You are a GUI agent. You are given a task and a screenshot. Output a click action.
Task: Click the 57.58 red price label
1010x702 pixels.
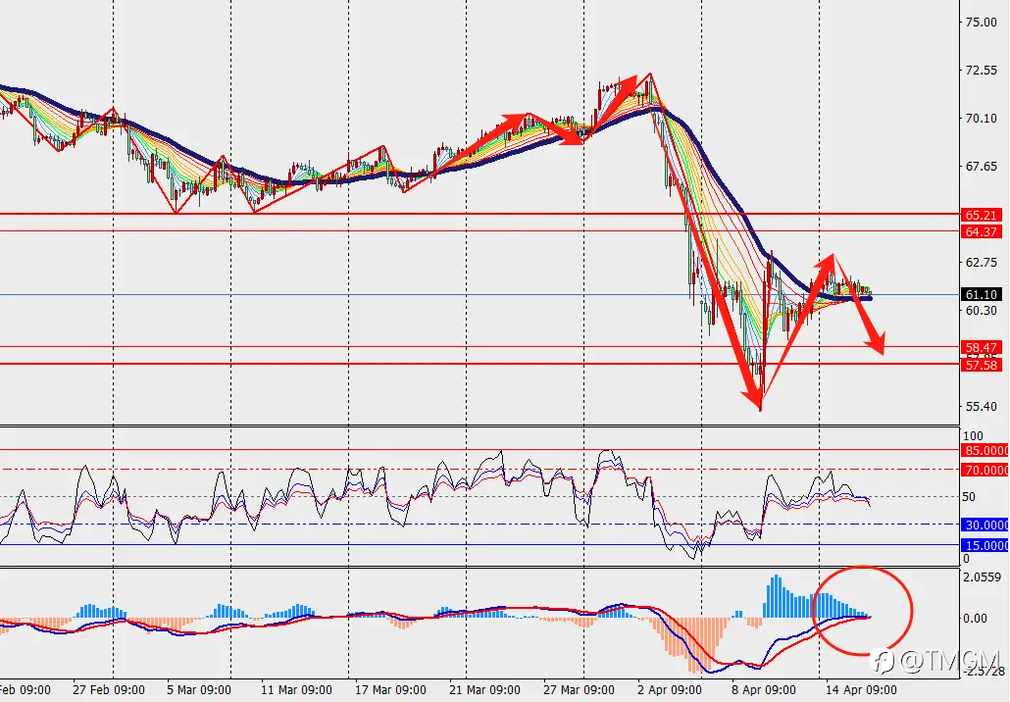[982, 365]
